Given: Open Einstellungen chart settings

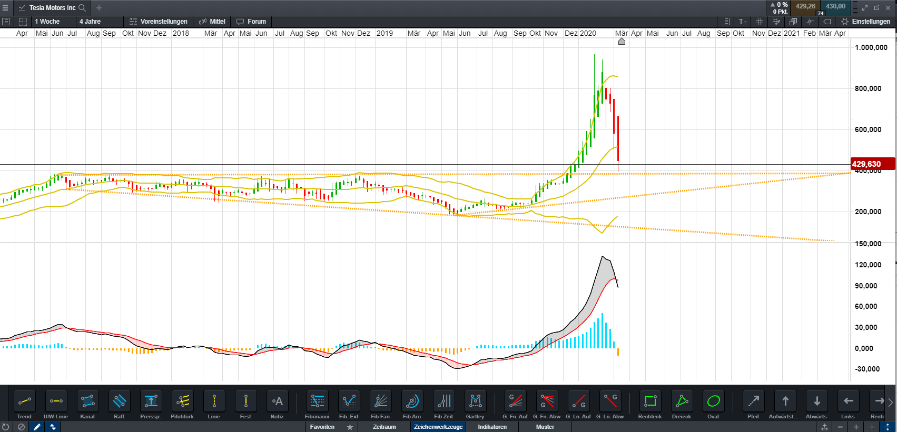Looking at the screenshot, I should [x=865, y=22].
